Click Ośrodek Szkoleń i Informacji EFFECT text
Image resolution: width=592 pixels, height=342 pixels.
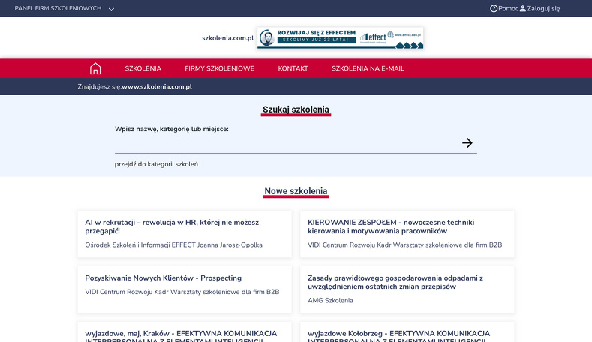pyautogui.click(x=173, y=244)
